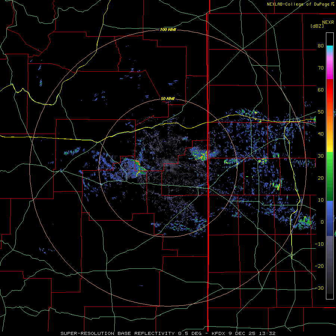Screen dimensions: 336x336
Task: Click the green segment of the reflectivity color bar
Action: click(x=330, y=176)
